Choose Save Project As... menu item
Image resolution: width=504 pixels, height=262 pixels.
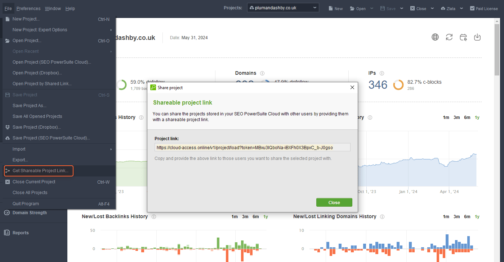coord(59,106)
